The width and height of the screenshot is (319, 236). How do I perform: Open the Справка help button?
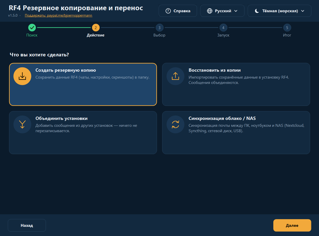tap(178, 11)
